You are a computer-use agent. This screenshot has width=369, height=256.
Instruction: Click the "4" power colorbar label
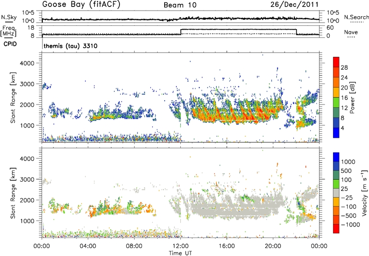click(342, 128)
